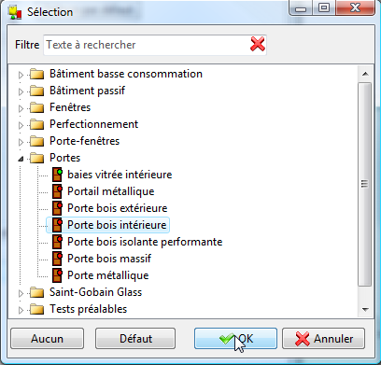Expand the Tests préalables folder
Screen dimensions: 381x365
21,310
